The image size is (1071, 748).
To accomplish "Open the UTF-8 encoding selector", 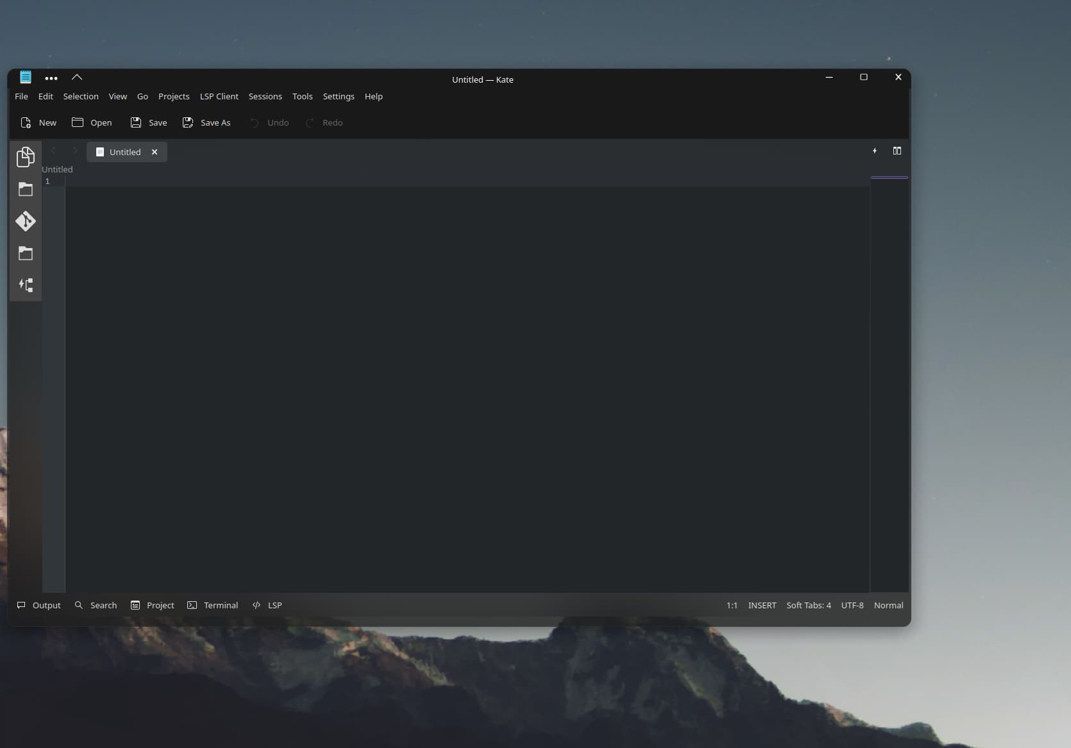I will [852, 605].
